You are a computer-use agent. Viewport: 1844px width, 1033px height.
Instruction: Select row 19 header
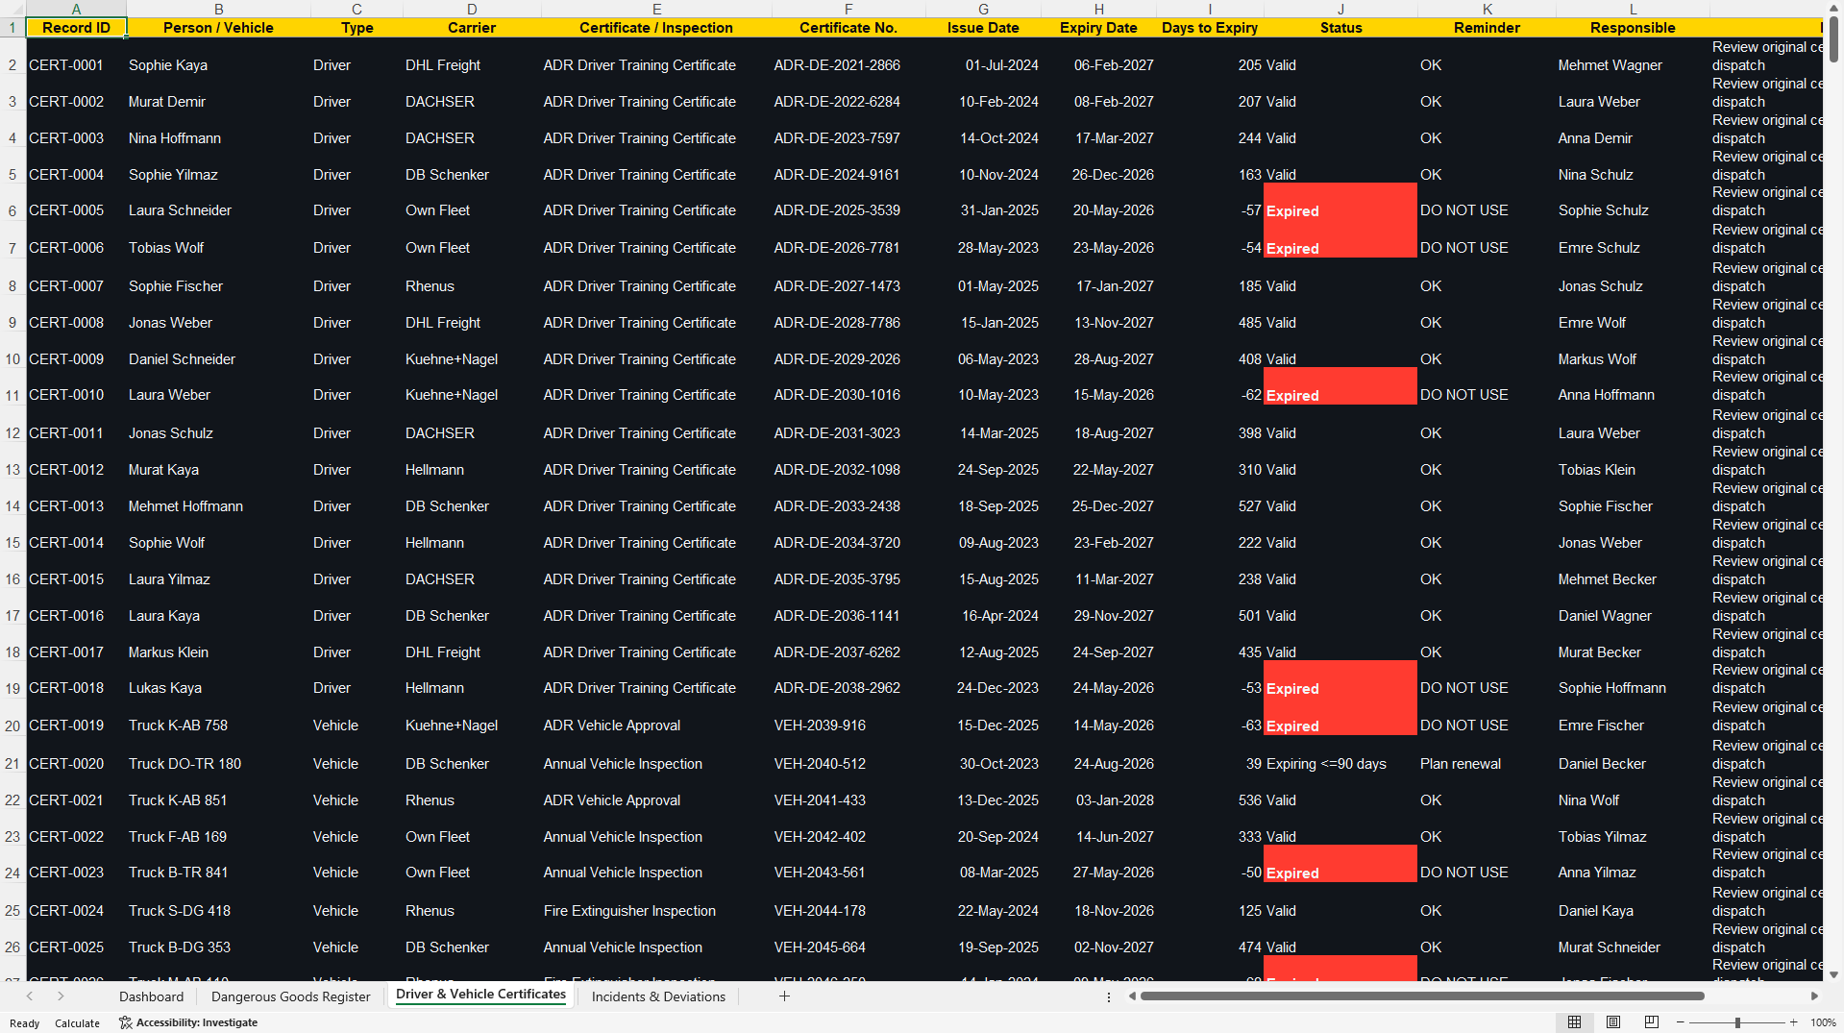click(12, 688)
